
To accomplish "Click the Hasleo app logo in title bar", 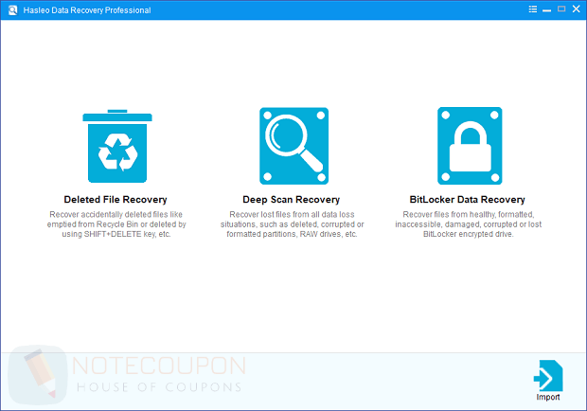I will click(12, 10).
